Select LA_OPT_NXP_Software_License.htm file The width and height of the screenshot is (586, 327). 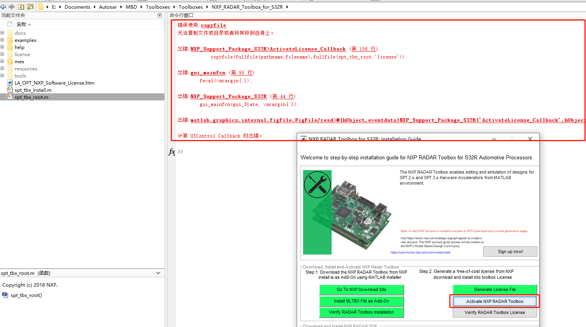[54, 83]
